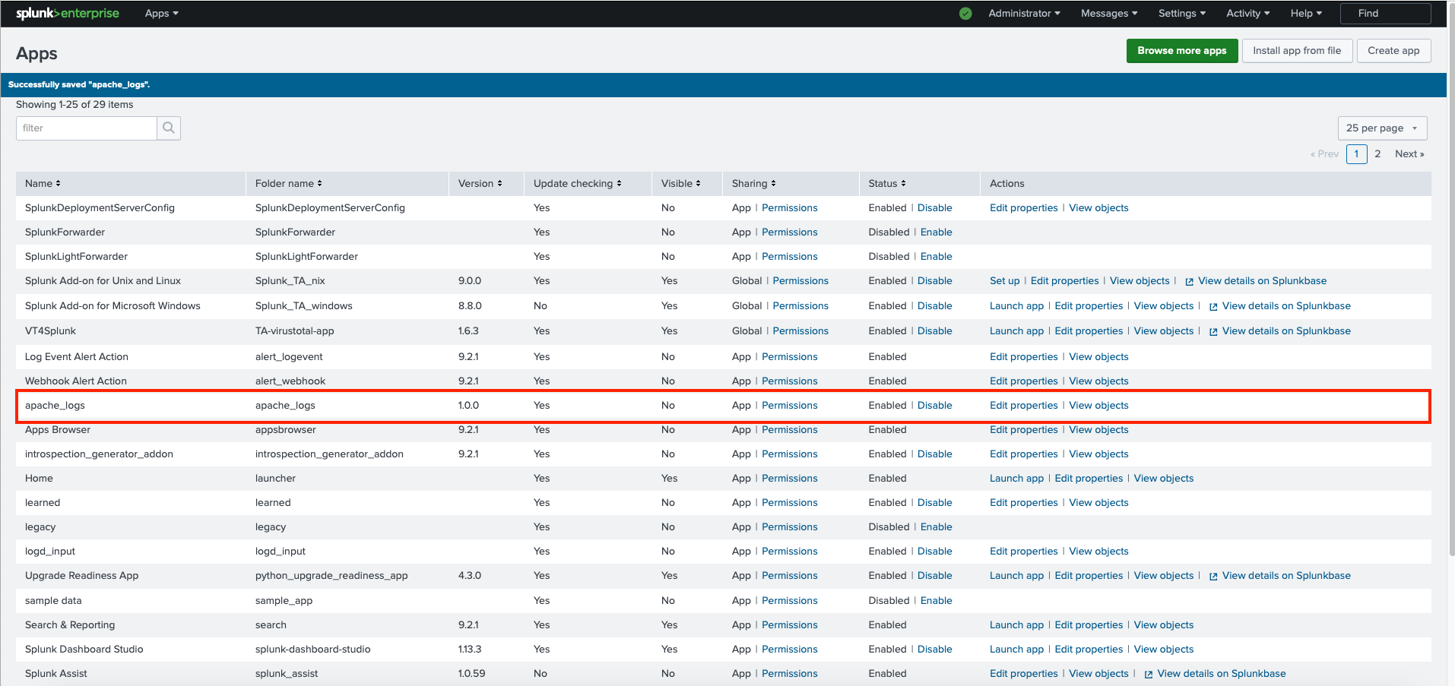View objects of Upgrade Readiness App
This screenshot has height=686, width=1455.
point(1163,575)
